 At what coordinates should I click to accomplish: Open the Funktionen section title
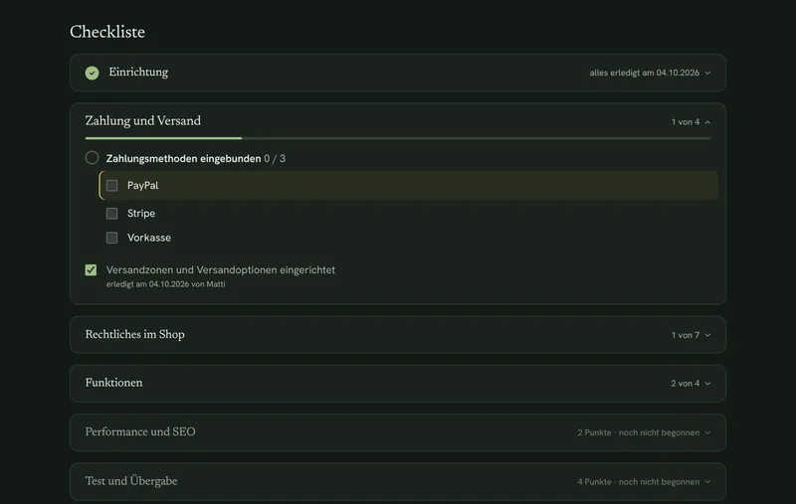pos(113,383)
